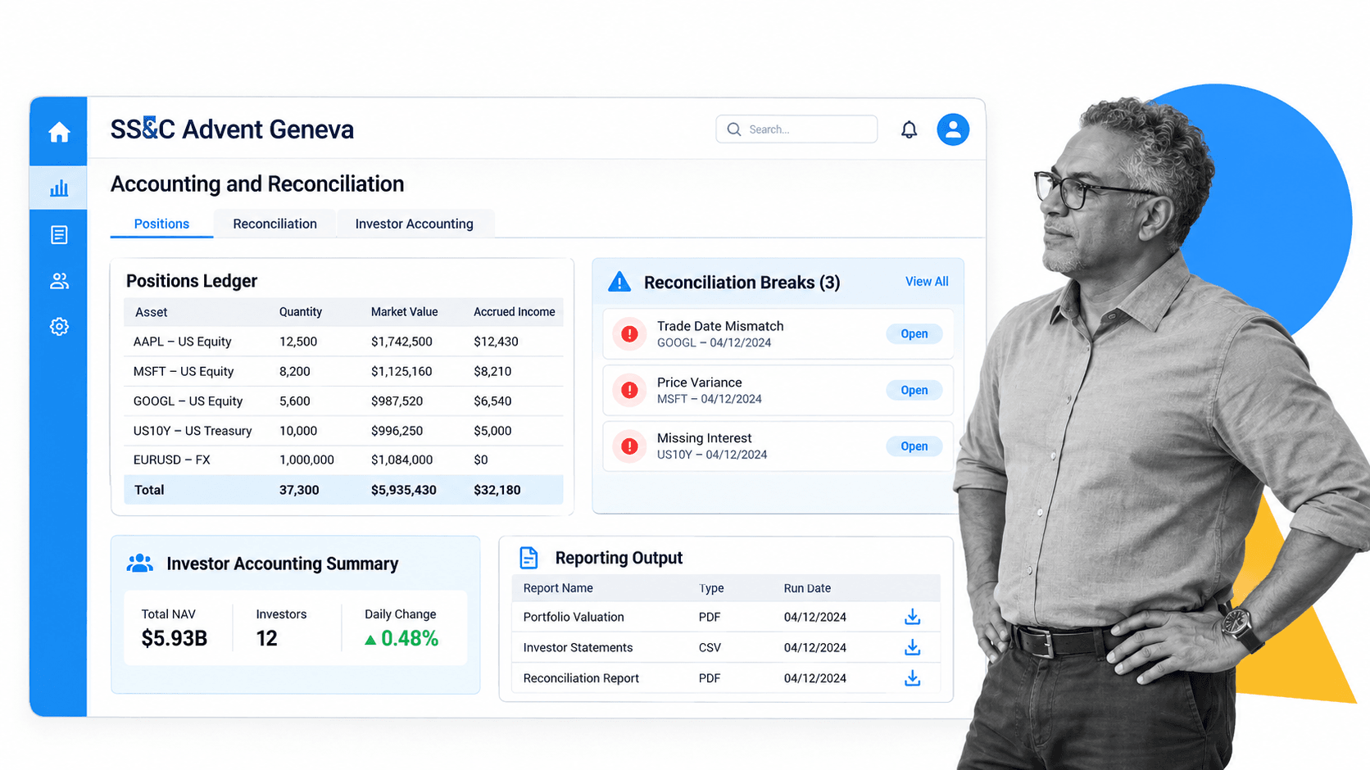Select the EURUSD – FX row

(x=343, y=460)
